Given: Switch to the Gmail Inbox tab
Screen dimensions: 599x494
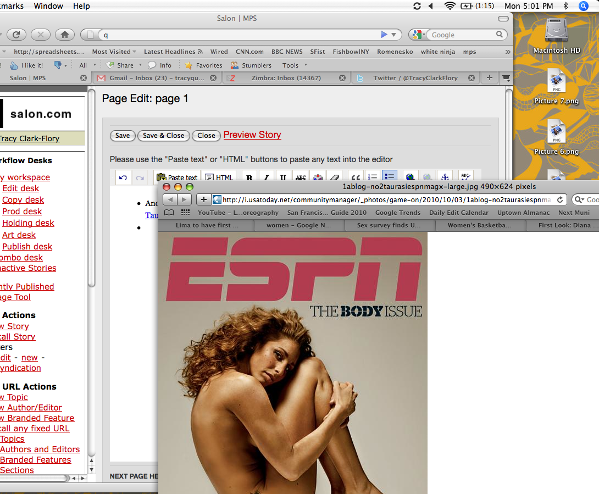Looking at the screenshot, I should pos(156,78).
